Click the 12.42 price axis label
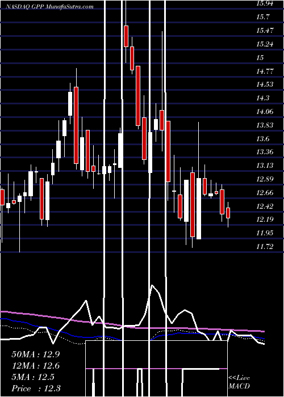The width and height of the screenshot is (284, 397). coord(265,206)
